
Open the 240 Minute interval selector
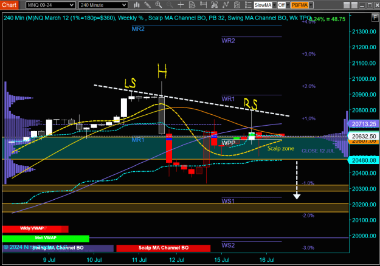coord(103,5)
